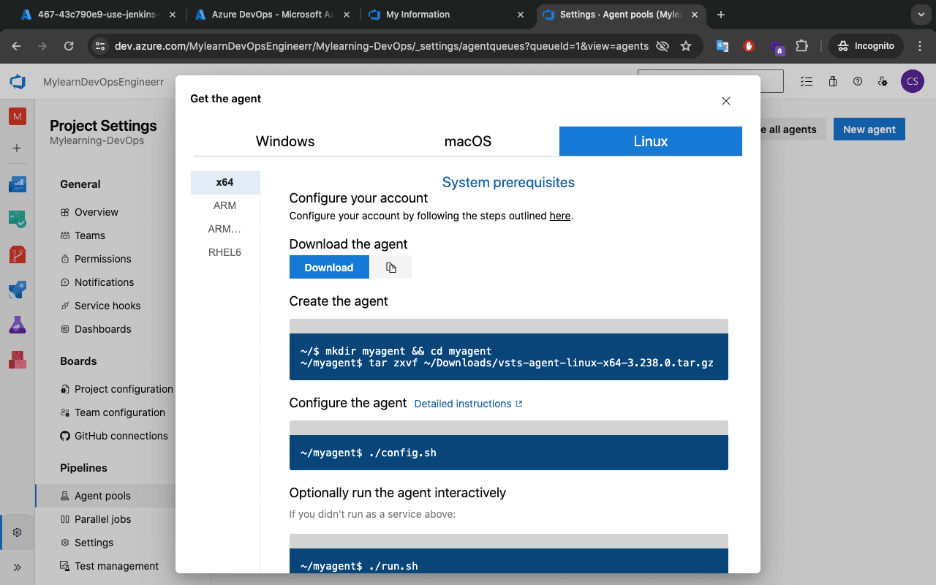Open Permissions settings
This screenshot has height=585, width=936.
(103, 259)
